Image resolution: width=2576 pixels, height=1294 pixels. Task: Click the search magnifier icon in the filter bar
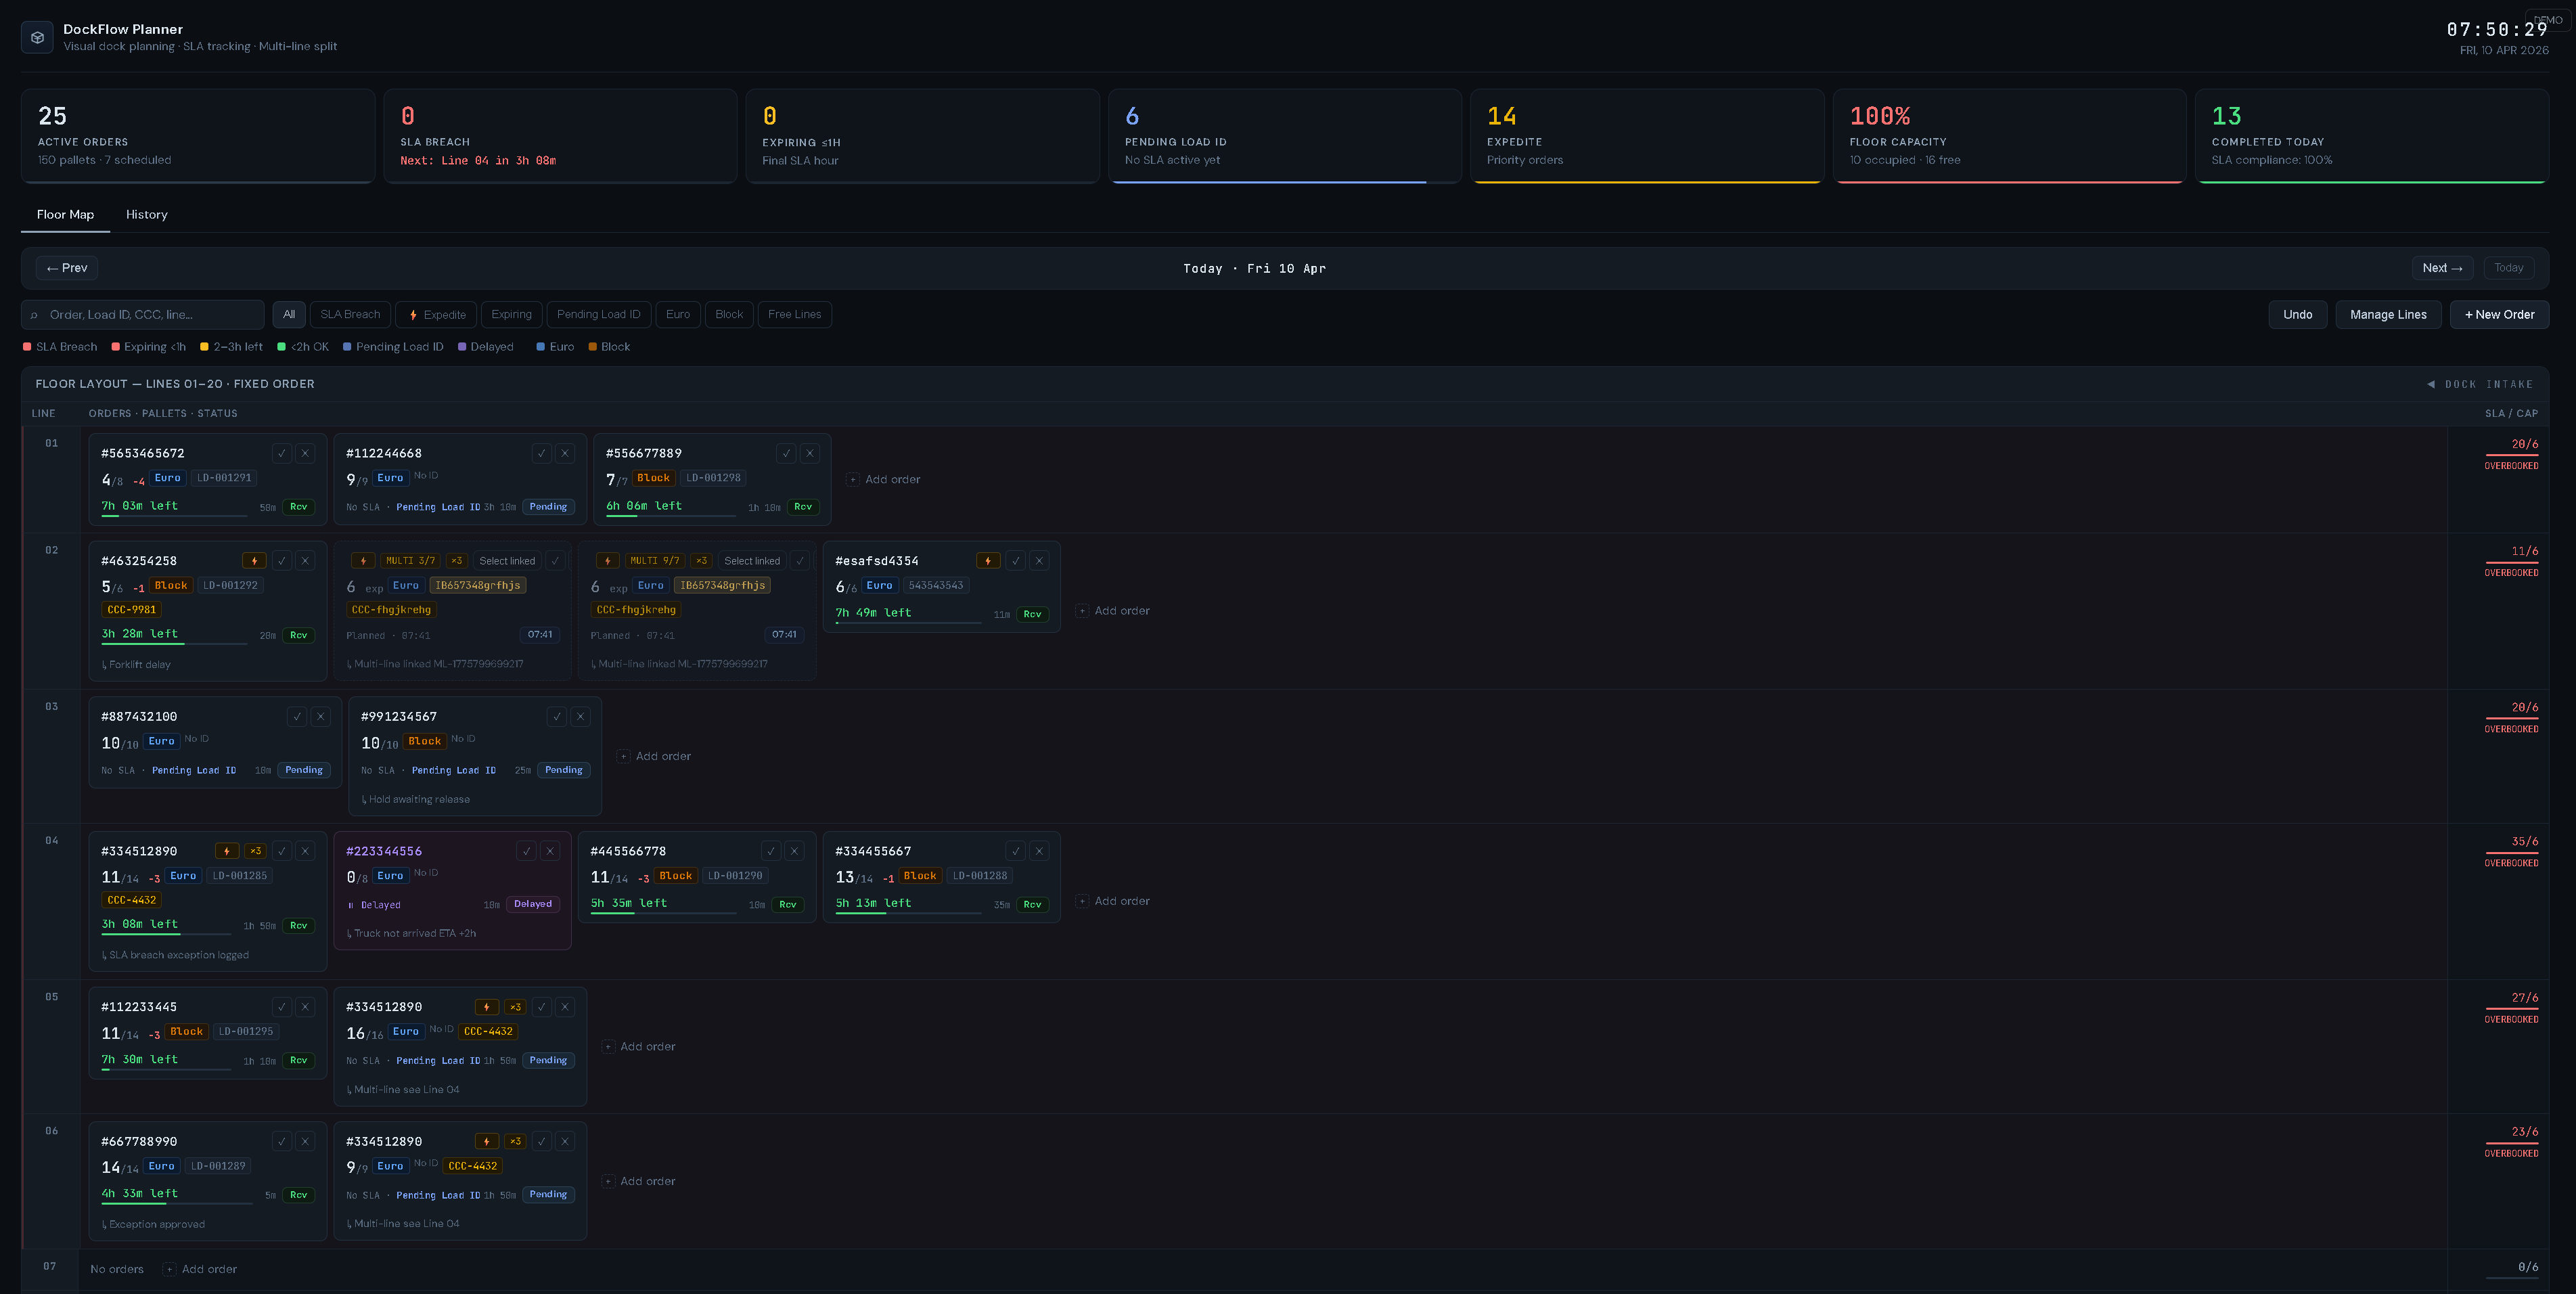click(x=34, y=315)
